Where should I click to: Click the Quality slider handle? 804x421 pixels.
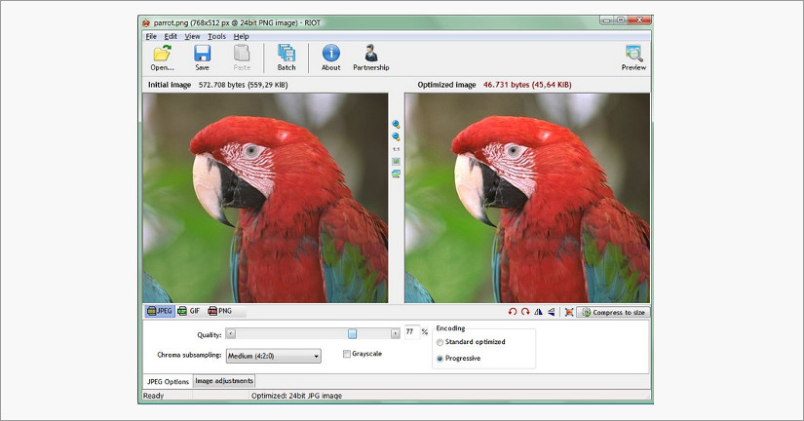(352, 333)
